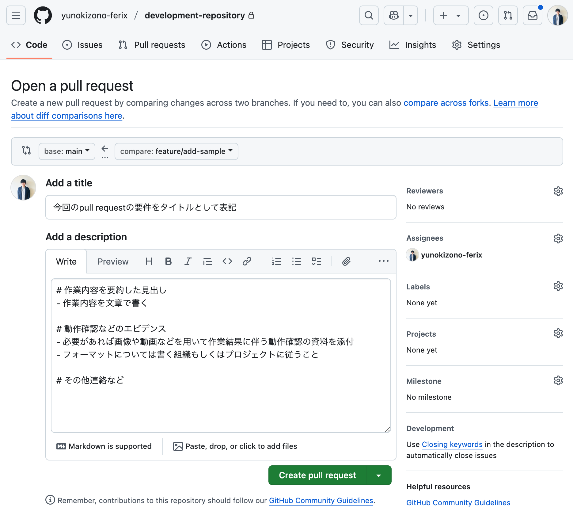This screenshot has width=573, height=523.
Task: Attach a file using the paperclip icon
Action: coord(346,261)
